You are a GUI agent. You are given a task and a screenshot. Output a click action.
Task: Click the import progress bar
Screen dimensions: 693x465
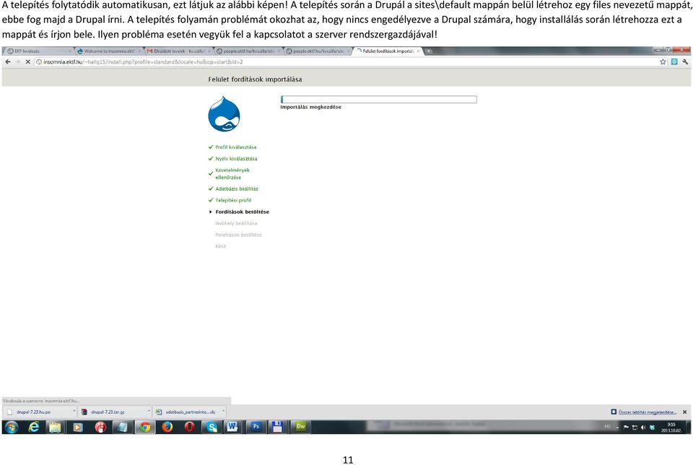tap(379, 100)
